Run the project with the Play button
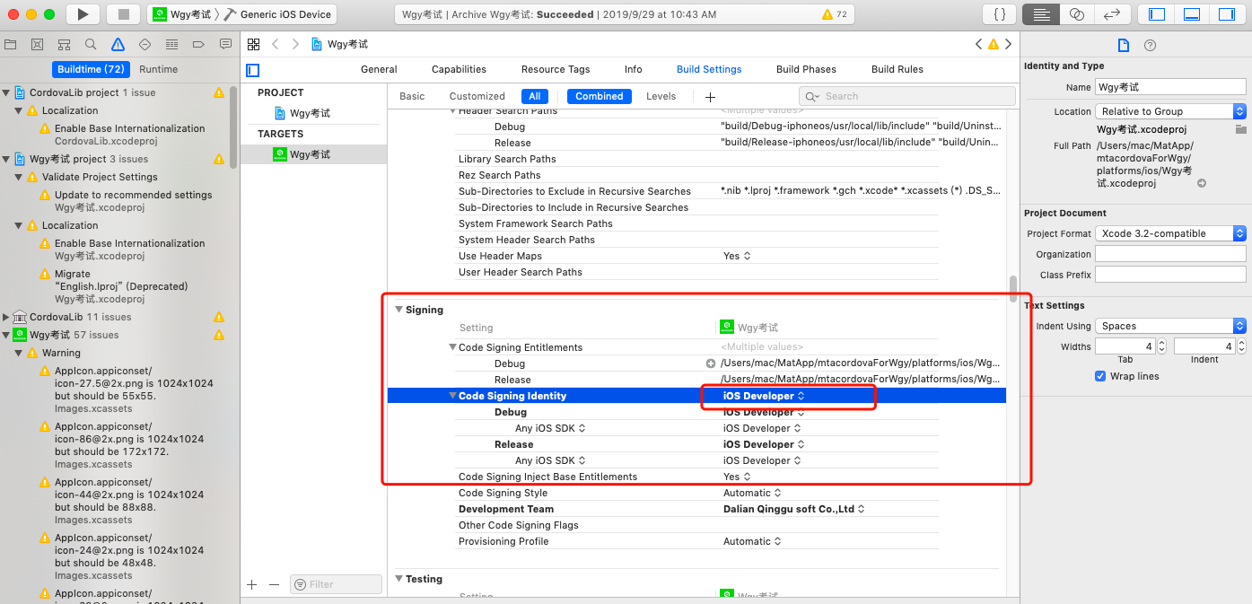The width and height of the screenshot is (1252, 604). point(83,14)
